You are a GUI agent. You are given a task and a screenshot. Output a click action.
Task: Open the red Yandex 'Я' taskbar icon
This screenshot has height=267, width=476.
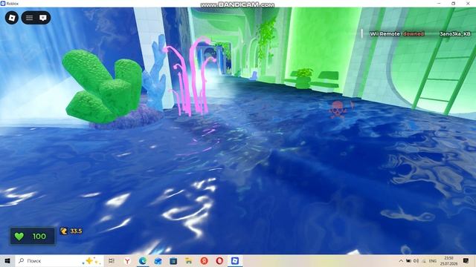click(204, 260)
